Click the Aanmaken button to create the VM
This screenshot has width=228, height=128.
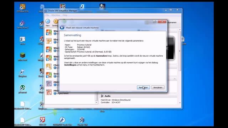143,87
